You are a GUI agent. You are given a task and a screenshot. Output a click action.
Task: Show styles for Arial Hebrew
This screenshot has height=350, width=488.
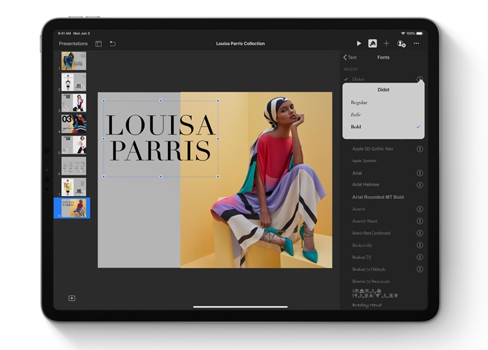click(420, 185)
